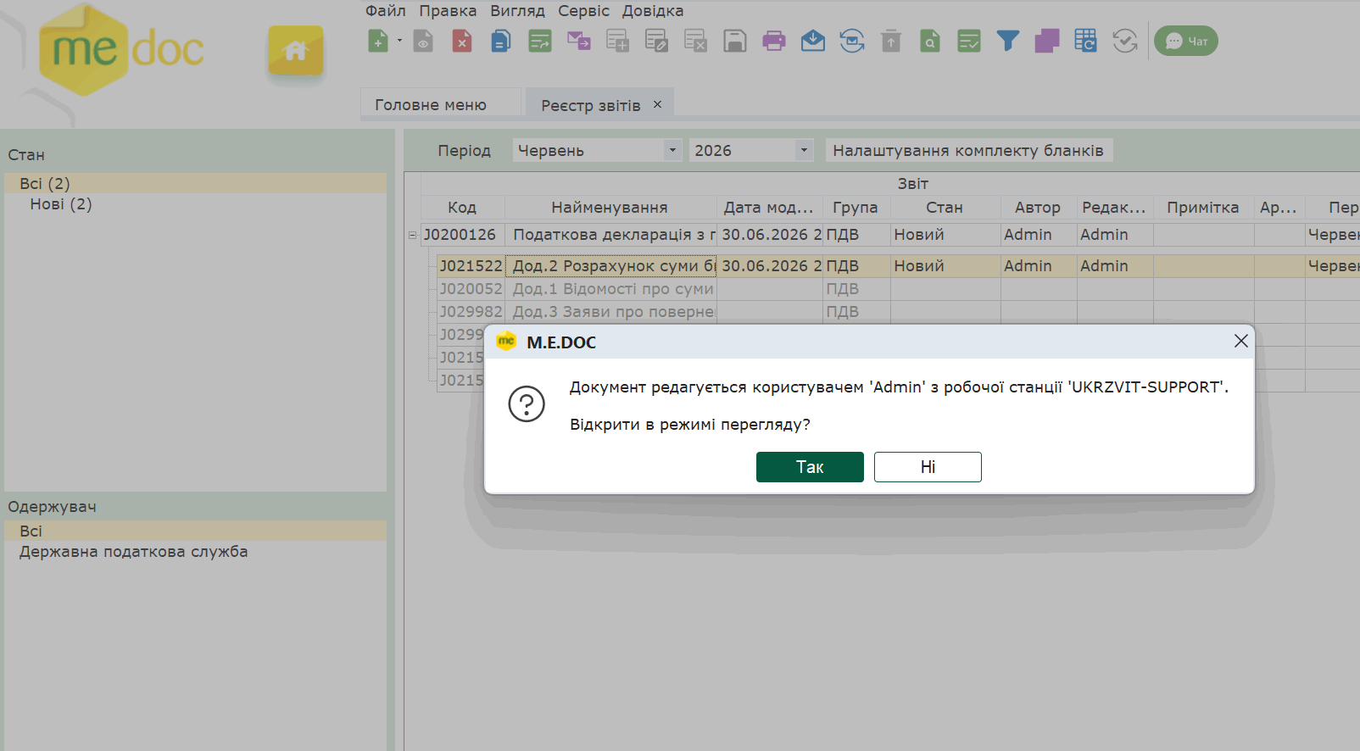Open the Сервіс menu
This screenshot has width=1360, height=751.
pyautogui.click(x=583, y=11)
